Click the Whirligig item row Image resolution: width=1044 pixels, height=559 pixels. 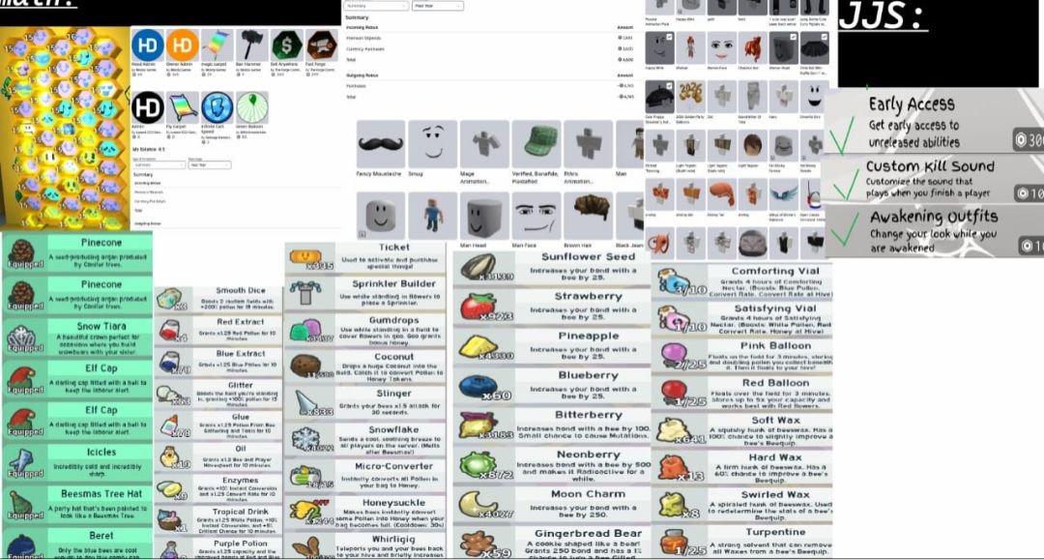tap(365, 545)
